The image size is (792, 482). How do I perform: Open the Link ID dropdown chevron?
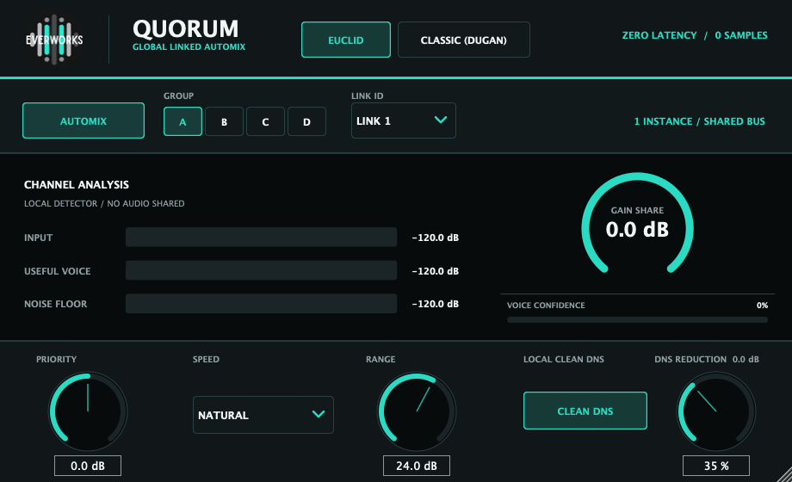click(441, 120)
